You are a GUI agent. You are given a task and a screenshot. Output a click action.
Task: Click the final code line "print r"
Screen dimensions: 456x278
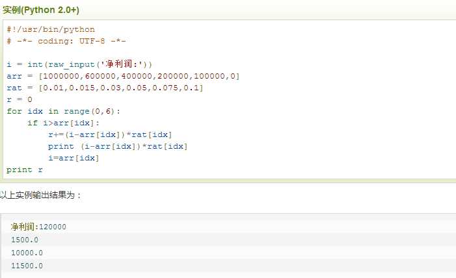pos(25,170)
